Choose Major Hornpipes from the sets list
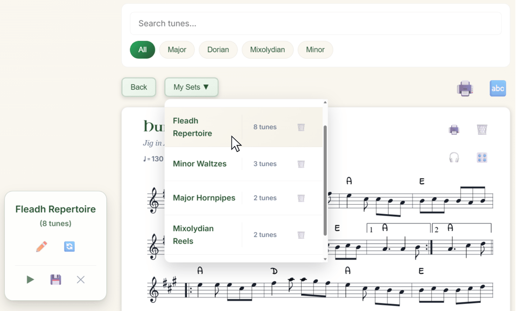The height and width of the screenshot is (311, 517). pos(204,198)
